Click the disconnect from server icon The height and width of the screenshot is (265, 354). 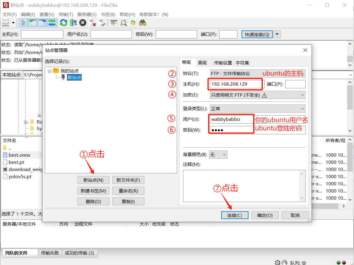point(92,23)
